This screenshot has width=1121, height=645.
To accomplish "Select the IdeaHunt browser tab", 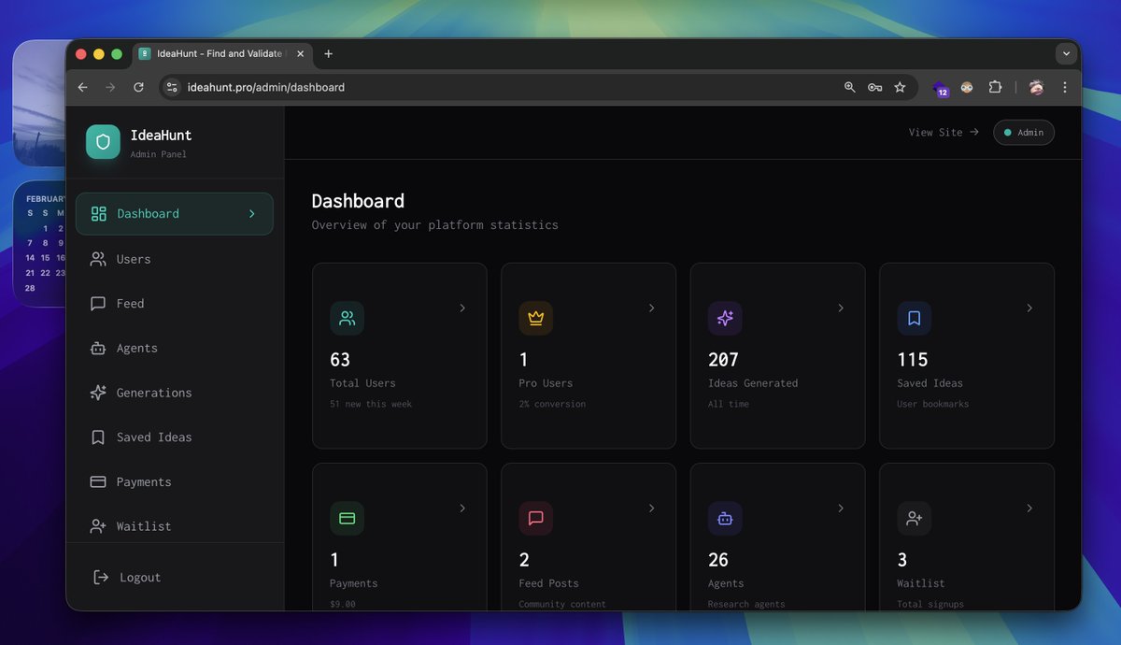I will (221, 54).
